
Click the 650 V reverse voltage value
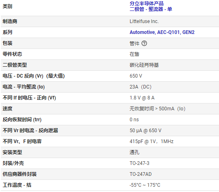(x=136, y=76)
